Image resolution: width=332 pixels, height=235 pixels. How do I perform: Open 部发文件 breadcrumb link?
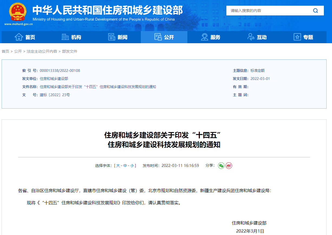[x=70, y=51]
